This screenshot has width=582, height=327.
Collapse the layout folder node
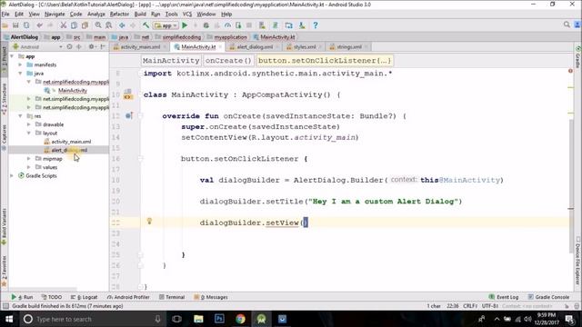29,134
